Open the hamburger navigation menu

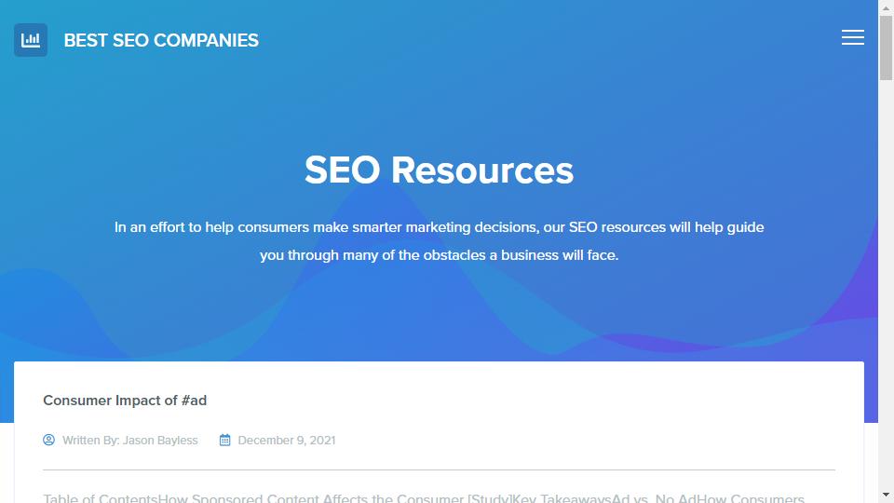coord(852,37)
